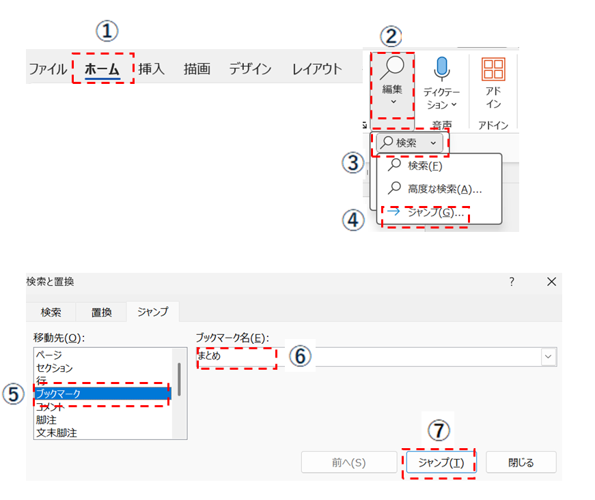
Task: Click the ディクテーション microphone icon
Action: click(441, 69)
